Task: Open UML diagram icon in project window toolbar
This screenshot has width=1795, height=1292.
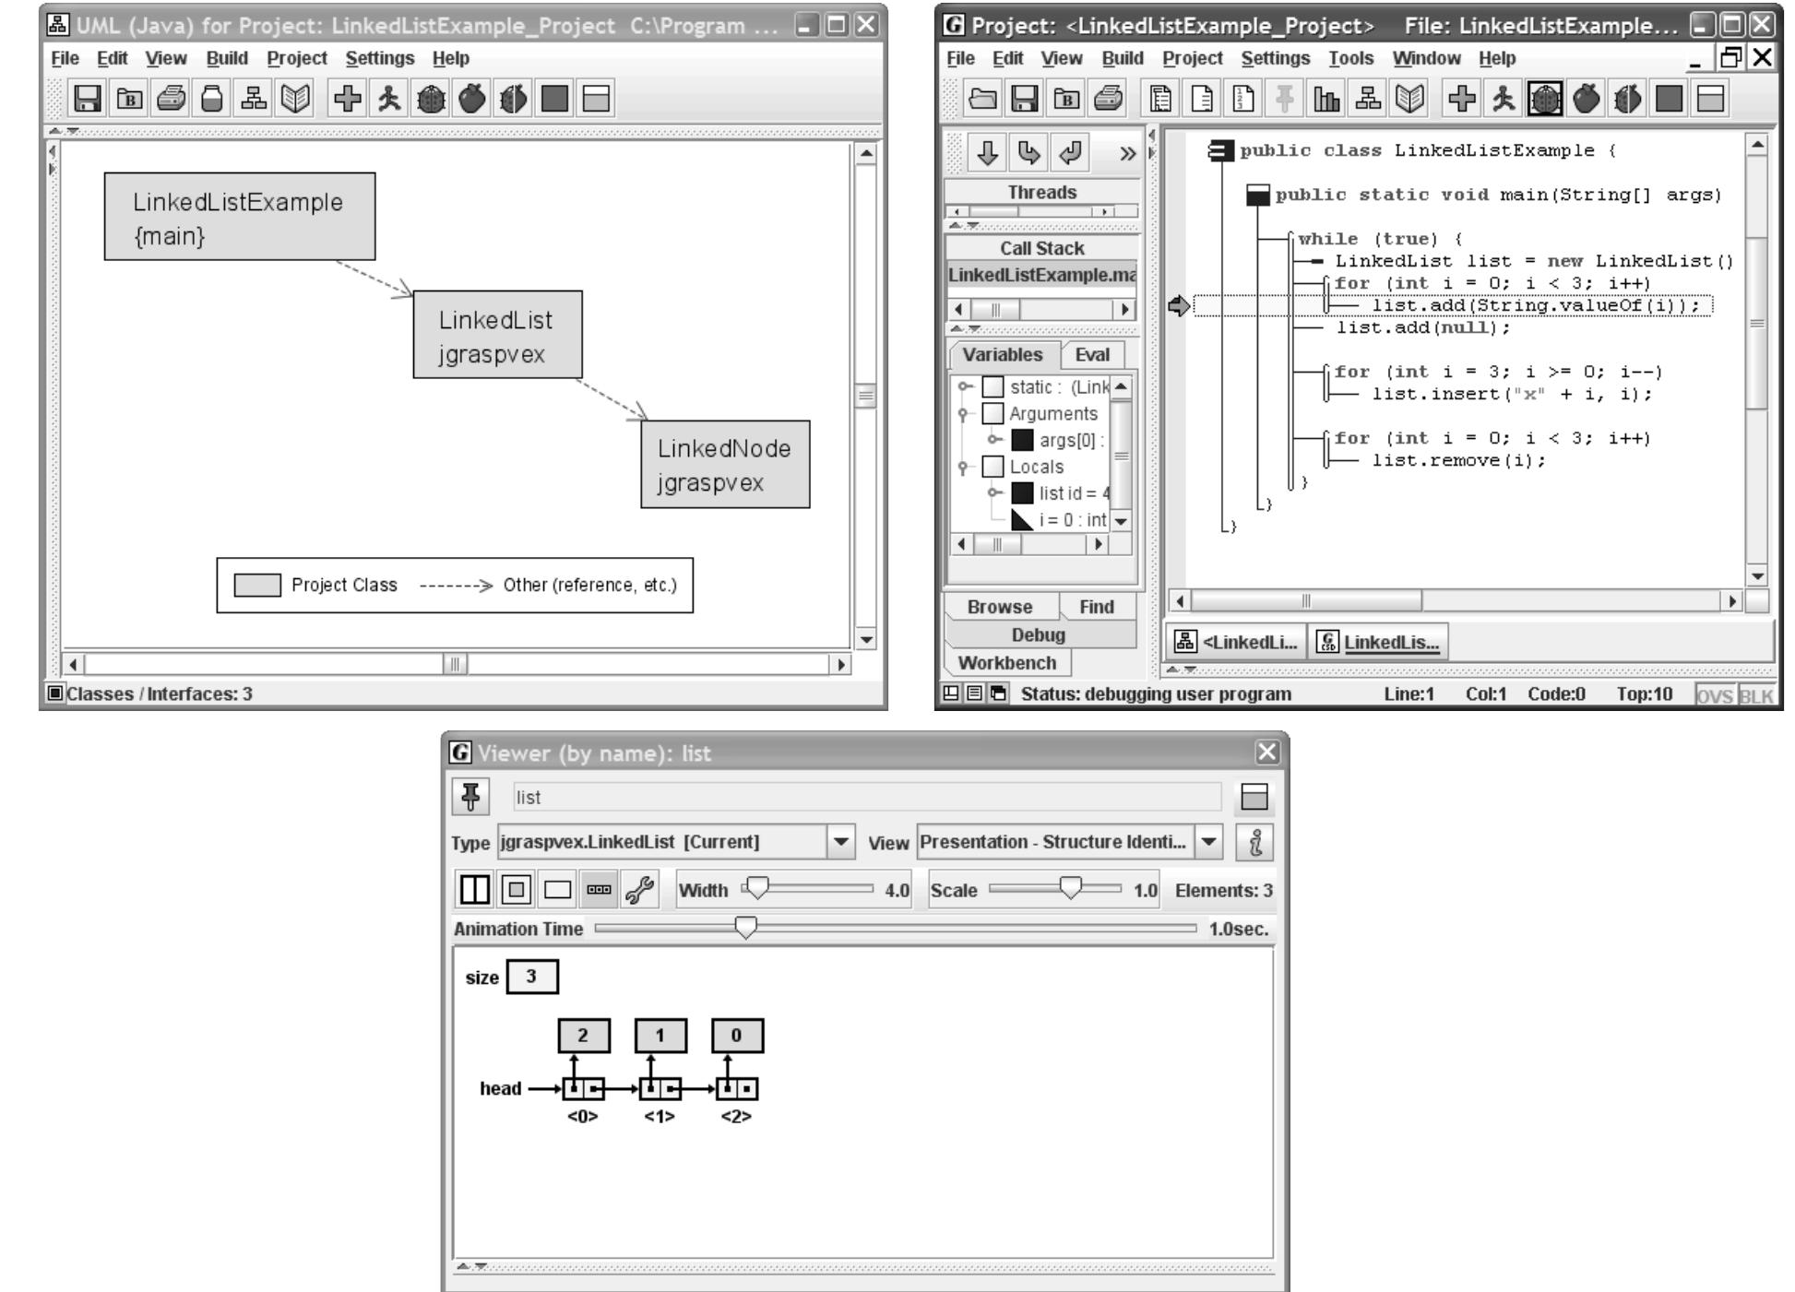Action: click(x=1368, y=99)
